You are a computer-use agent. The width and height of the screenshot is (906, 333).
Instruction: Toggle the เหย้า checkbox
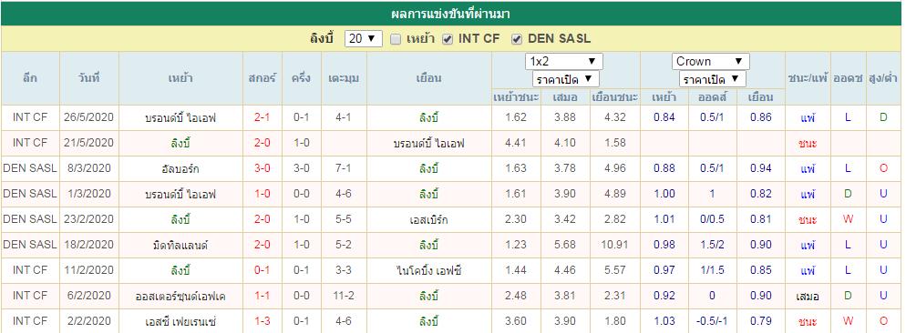pyautogui.click(x=396, y=39)
